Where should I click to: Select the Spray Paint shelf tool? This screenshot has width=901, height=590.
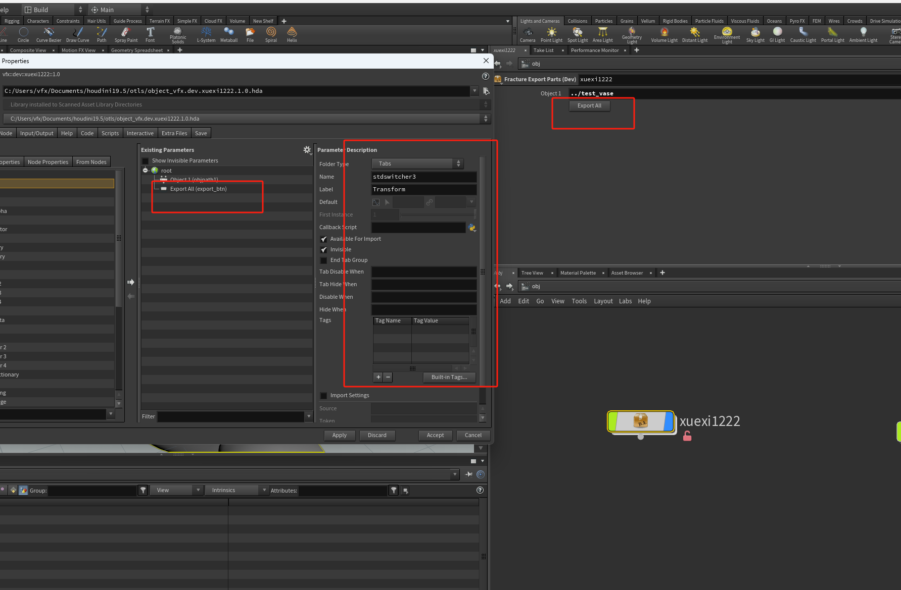point(125,34)
